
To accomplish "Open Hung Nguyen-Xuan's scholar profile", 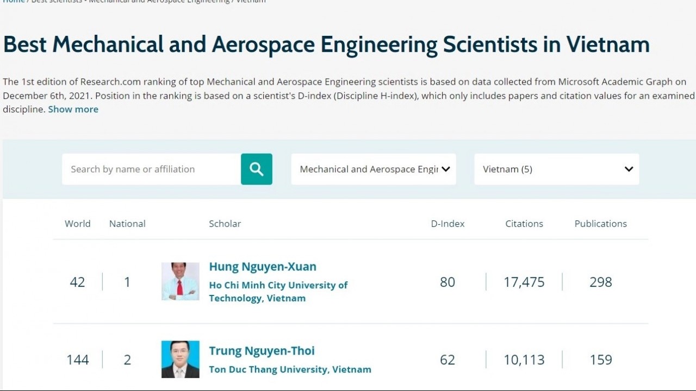I will coord(263,267).
